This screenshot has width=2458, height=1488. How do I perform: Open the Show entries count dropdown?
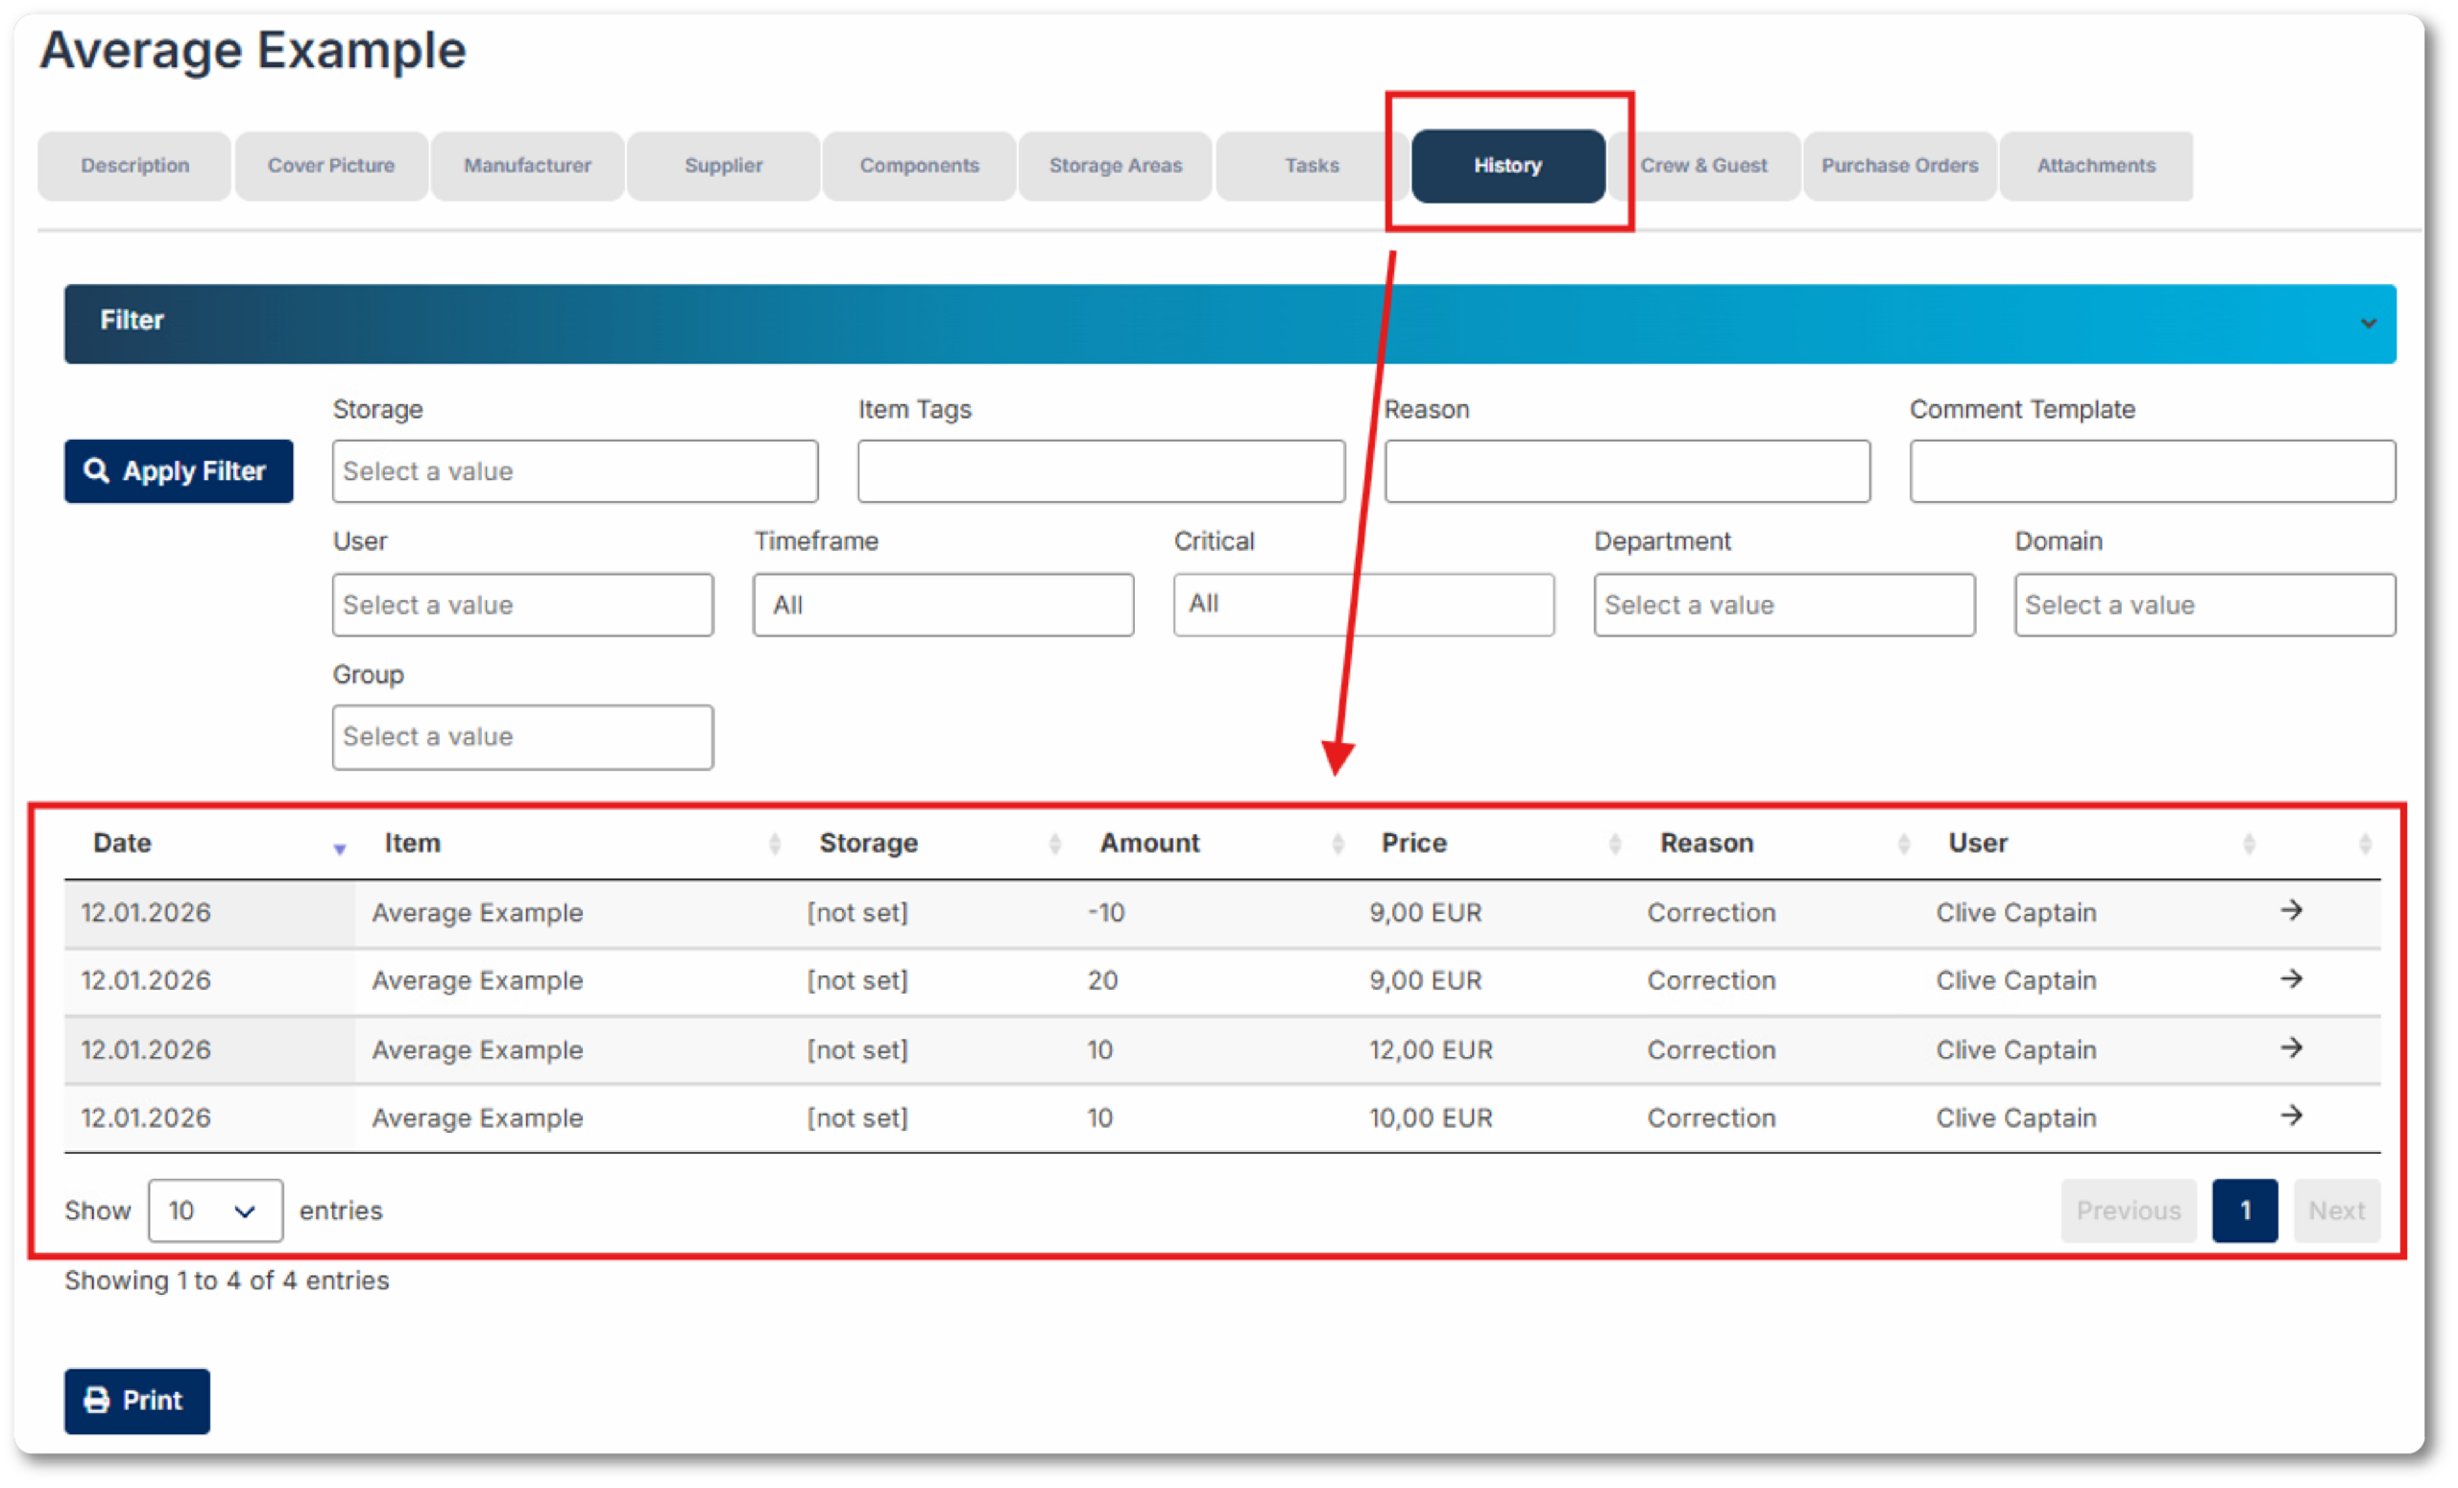tap(215, 1211)
